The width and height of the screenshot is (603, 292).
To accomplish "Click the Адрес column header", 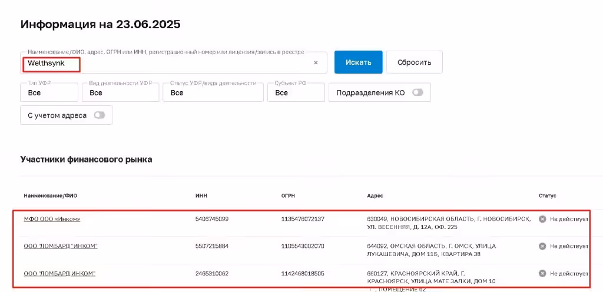I will pyautogui.click(x=375, y=196).
